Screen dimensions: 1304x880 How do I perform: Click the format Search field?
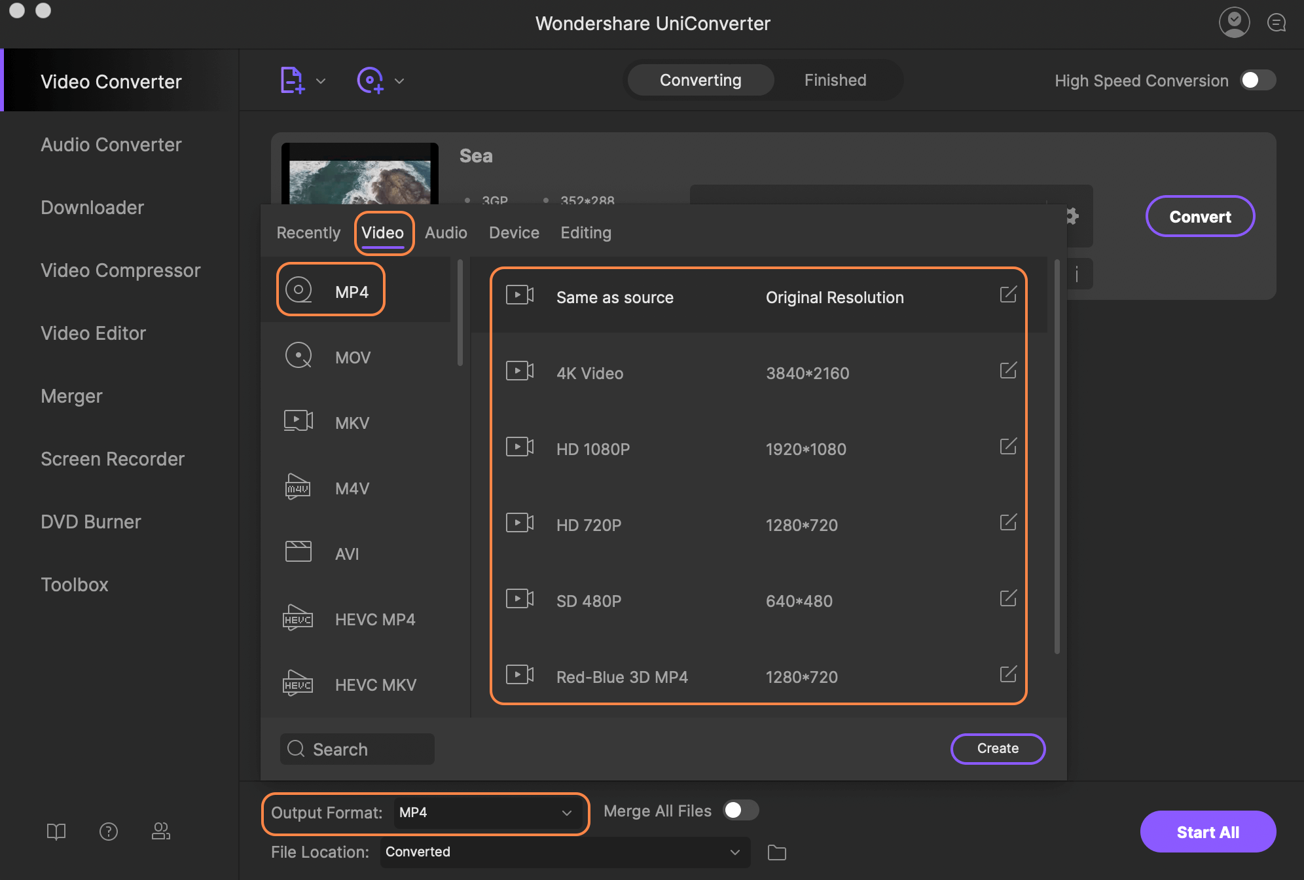coord(357,749)
